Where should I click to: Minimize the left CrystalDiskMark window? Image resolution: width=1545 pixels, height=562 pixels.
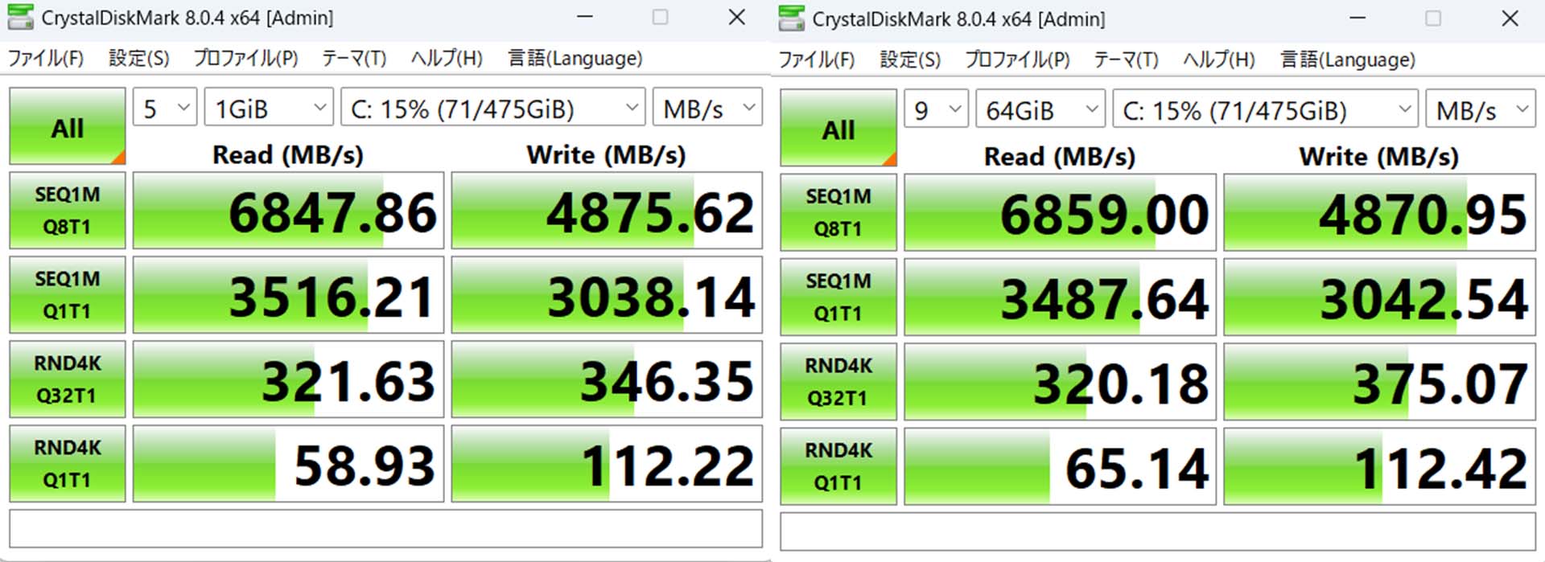(x=585, y=17)
